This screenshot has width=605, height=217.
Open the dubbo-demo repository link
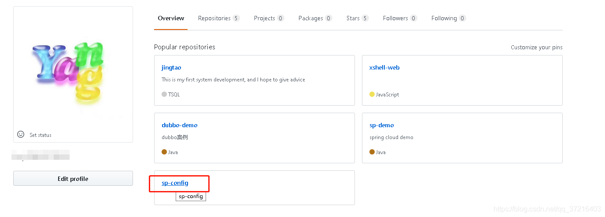[180, 125]
